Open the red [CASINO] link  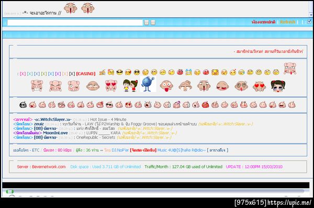pyautogui.click(x=86, y=74)
